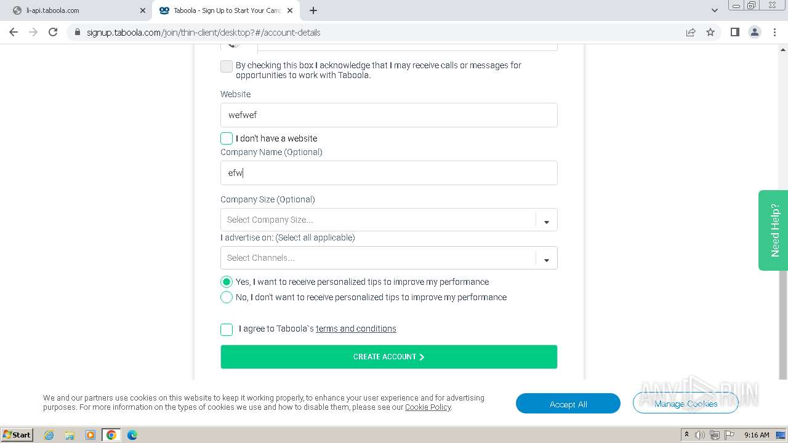Check the I don't have a website box
This screenshot has width=788, height=443.
click(227, 138)
